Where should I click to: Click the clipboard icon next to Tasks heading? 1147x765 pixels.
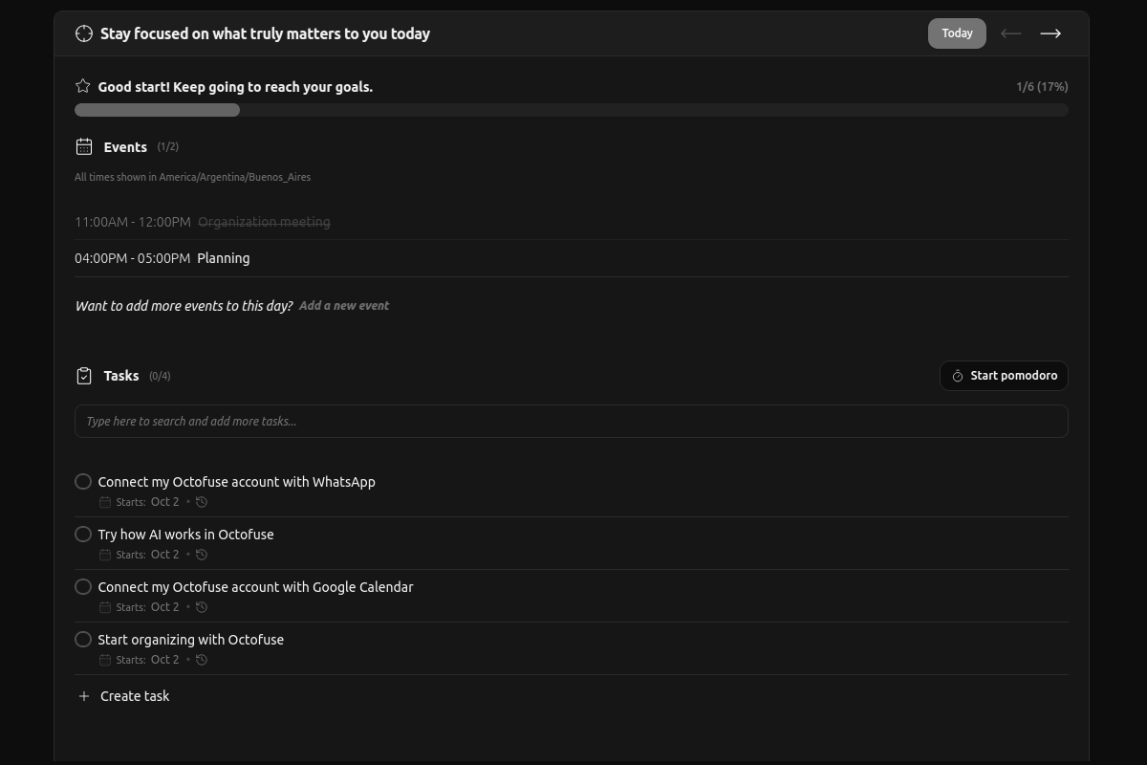click(83, 375)
